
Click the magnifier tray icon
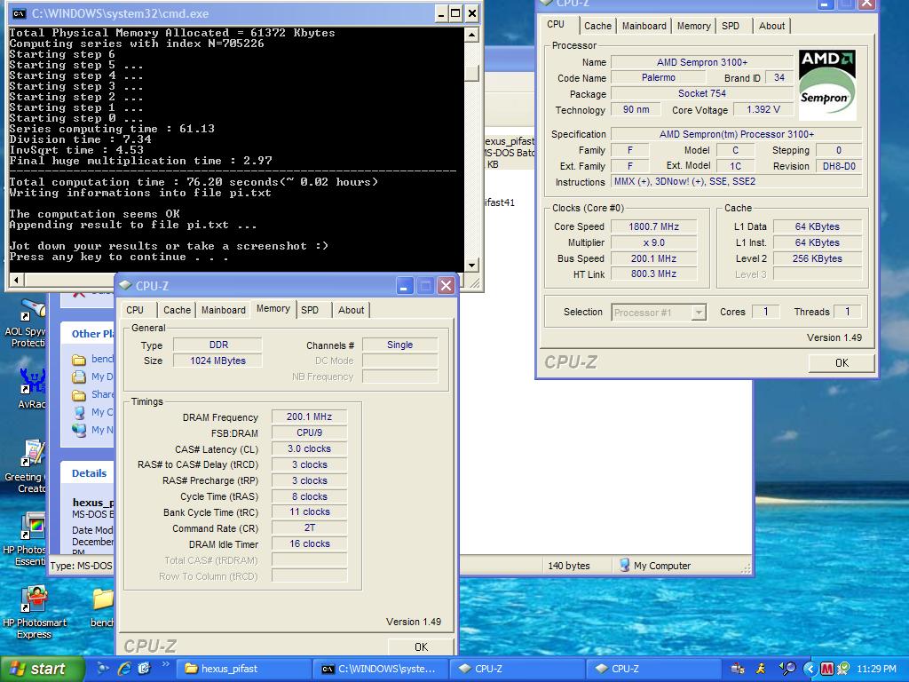[x=788, y=669]
